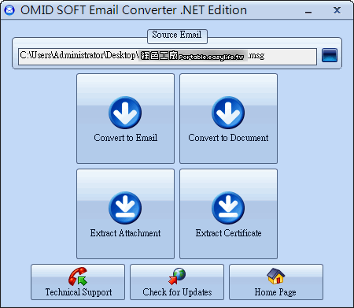Screen dimensions: 354x308
Task: Click the source email path field
Action: 168,56
